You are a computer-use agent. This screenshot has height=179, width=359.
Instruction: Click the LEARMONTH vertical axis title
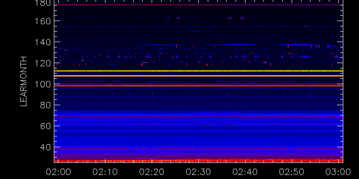[x=24, y=81]
